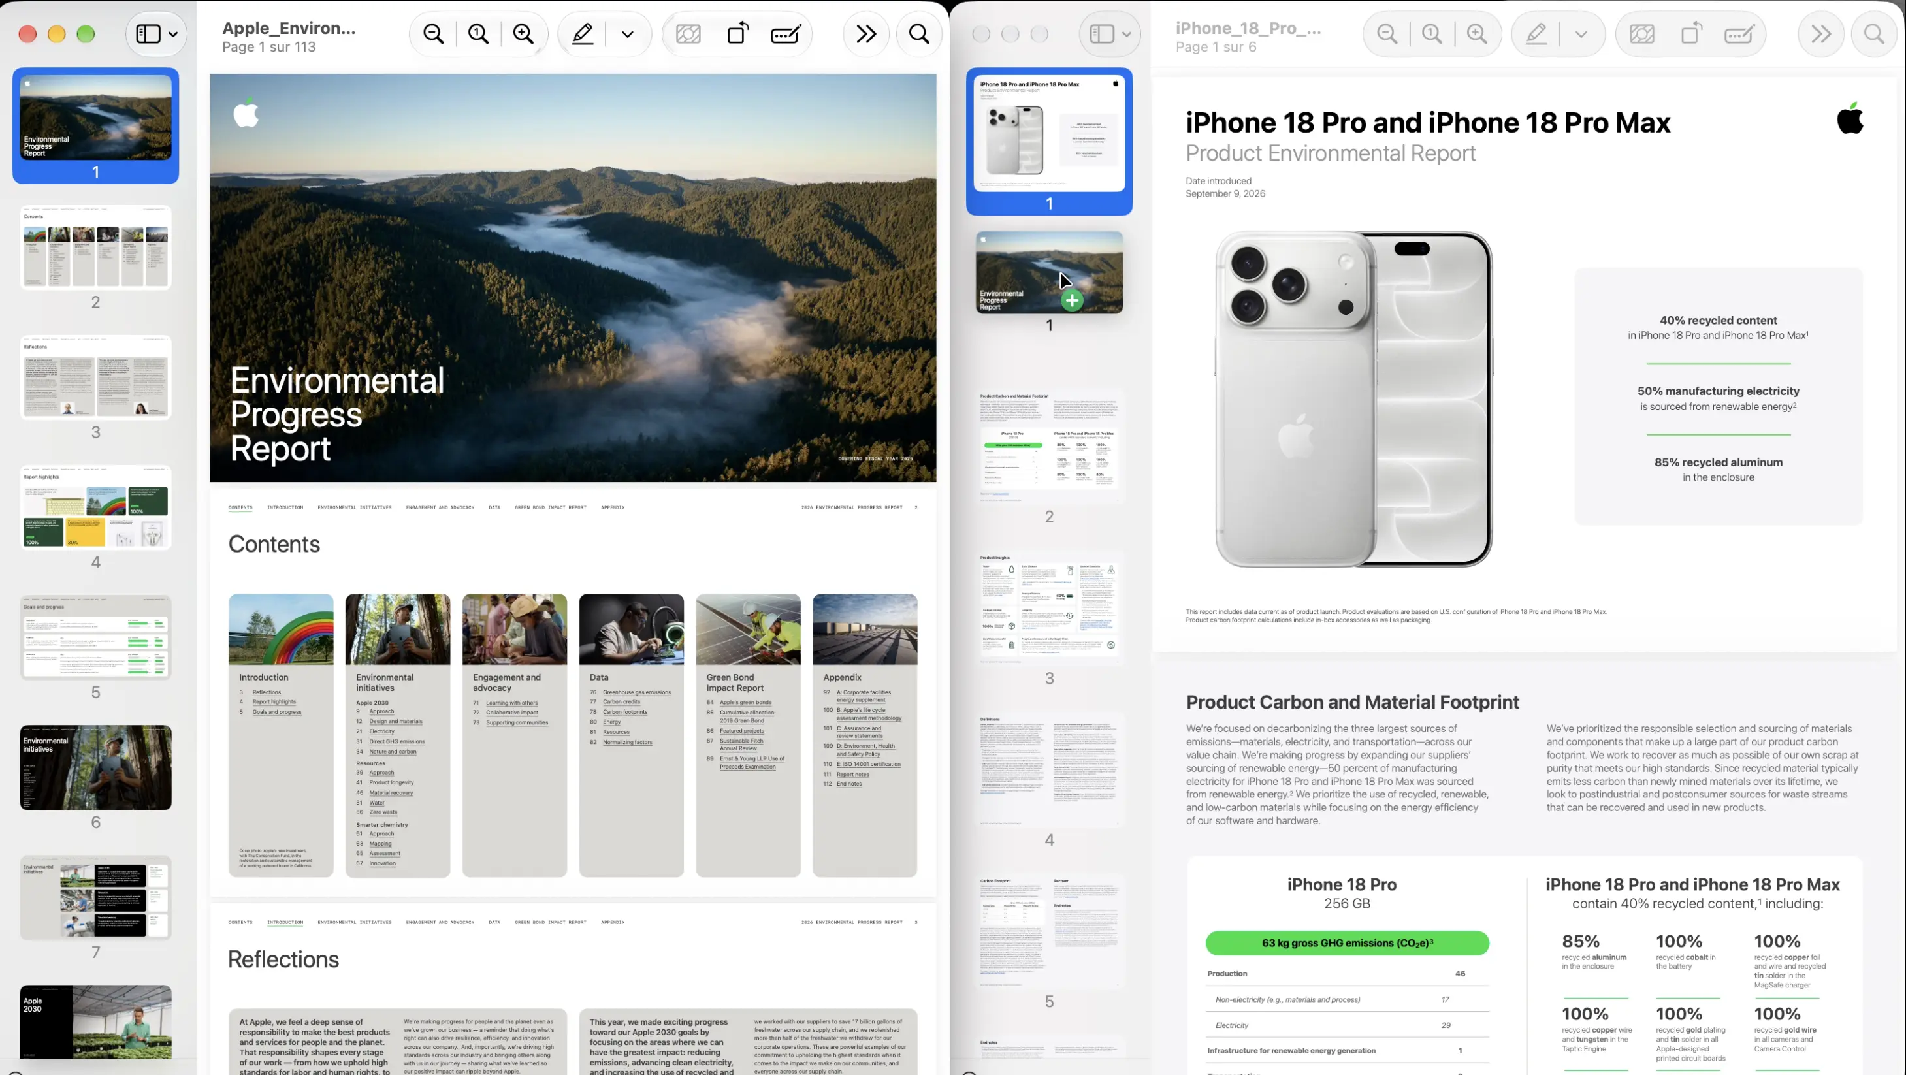Toggle sidebar view in Apple_Environ window
This screenshot has height=1075, width=1906.
click(148, 34)
